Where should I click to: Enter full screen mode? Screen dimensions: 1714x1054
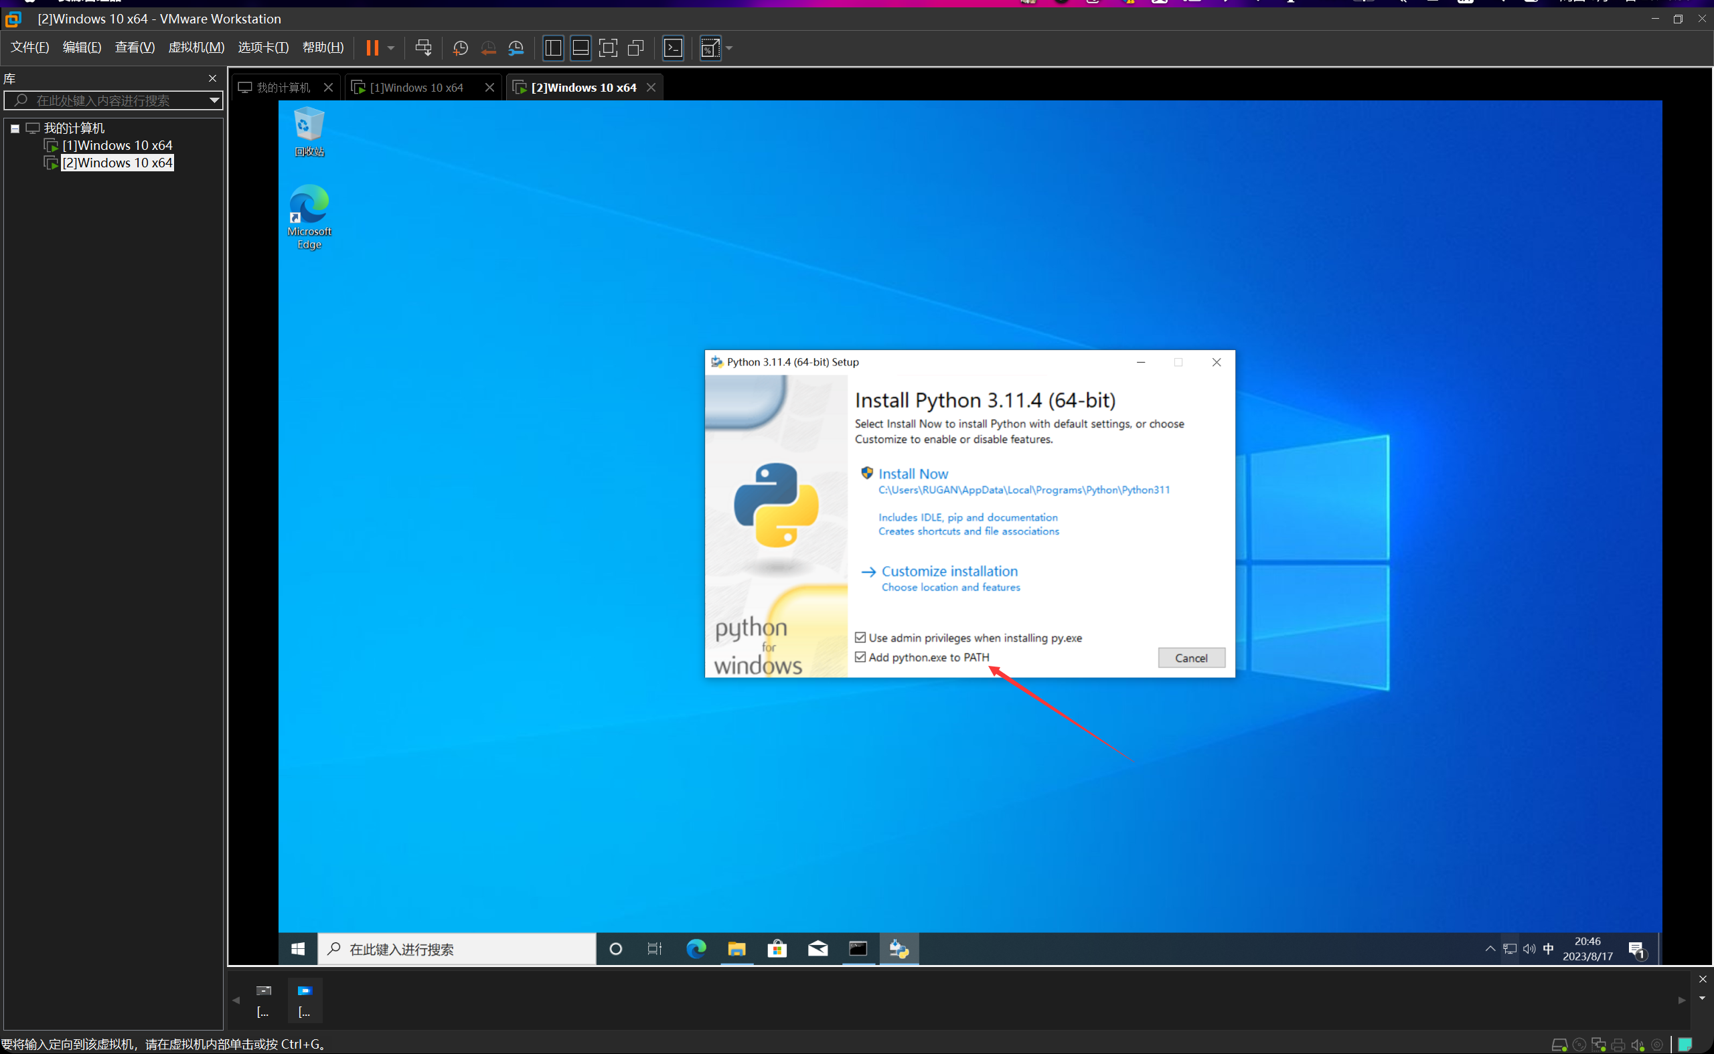click(x=608, y=48)
